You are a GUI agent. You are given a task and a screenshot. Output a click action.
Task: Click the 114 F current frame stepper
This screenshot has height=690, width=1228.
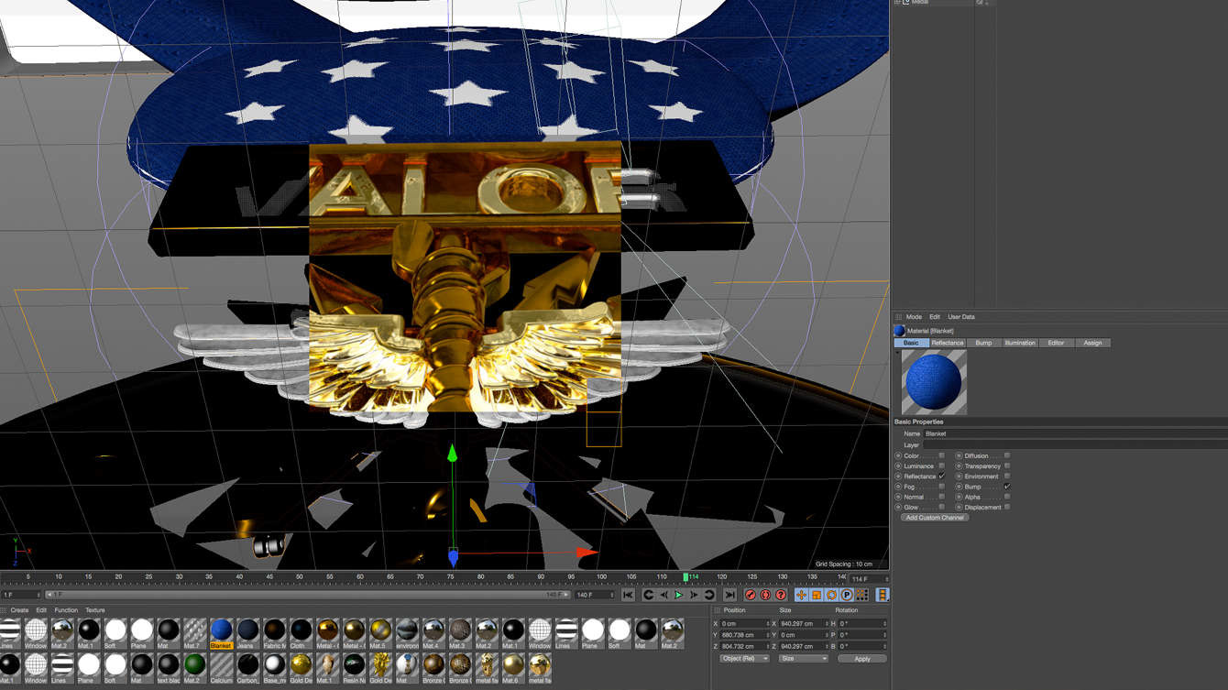(885, 579)
